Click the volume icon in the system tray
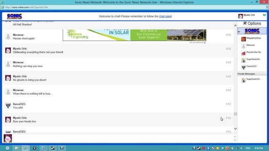 pyautogui.click(x=241, y=148)
